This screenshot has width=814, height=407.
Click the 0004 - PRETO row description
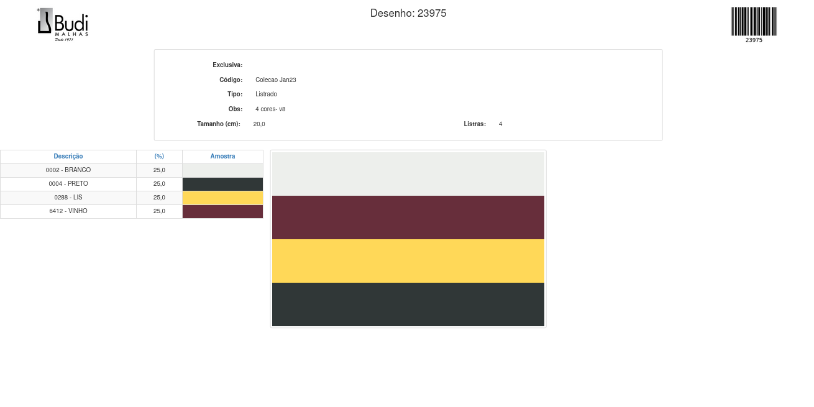(x=68, y=184)
